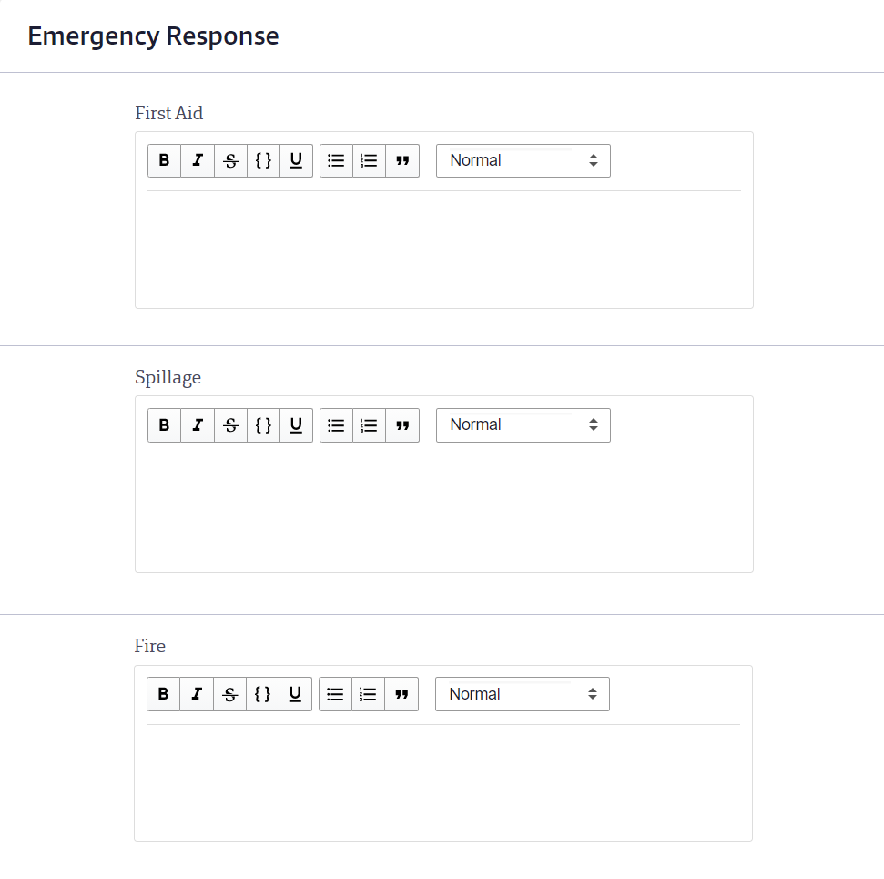
Task: Open Normal style dropdown for Spillage
Action: pos(523,424)
